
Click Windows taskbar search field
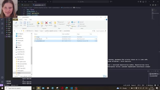click(x=18, y=88)
